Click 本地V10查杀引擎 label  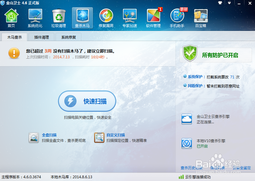tap(211, 141)
